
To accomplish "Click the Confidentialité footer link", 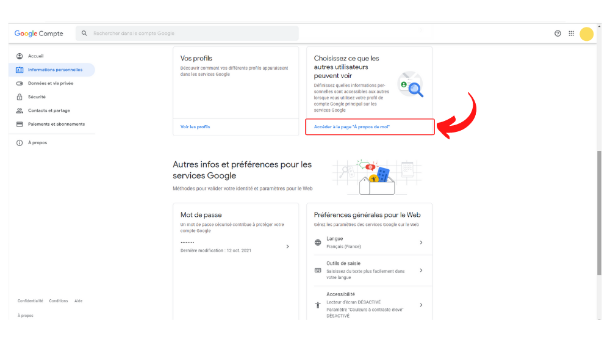I will (30, 301).
